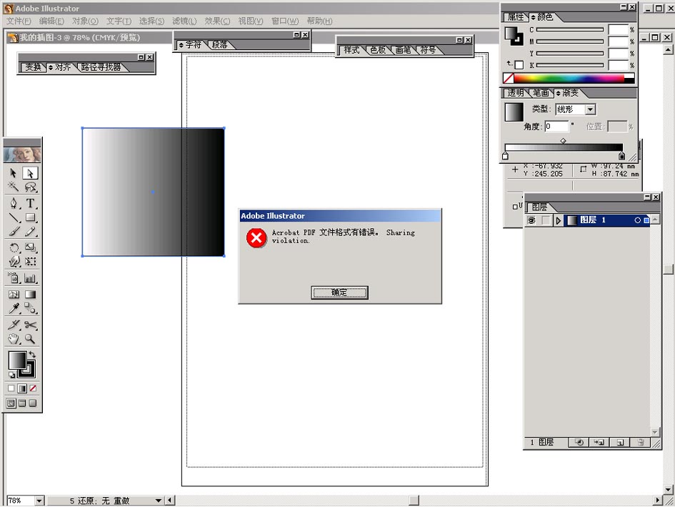The image size is (675, 507).
Task: Switch to the 路径寻找器 tab
Action: coord(101,67)
